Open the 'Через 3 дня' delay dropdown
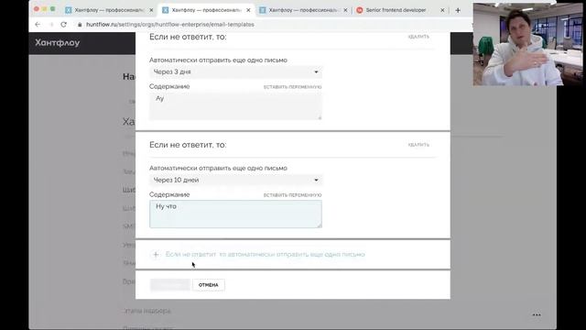Image resolution: width=586 pixels, height=330 pixels. [235, 71]
